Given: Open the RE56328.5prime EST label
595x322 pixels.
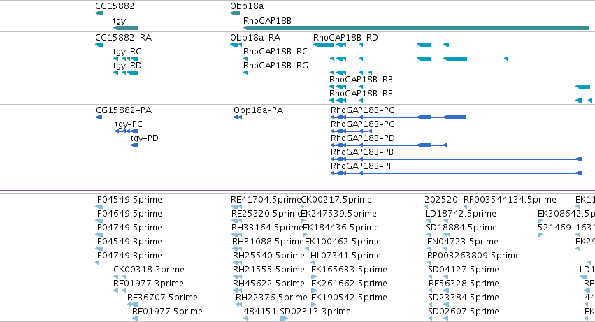Looking at the screenshot, I should pyautogui.click(x=464, y=284).
